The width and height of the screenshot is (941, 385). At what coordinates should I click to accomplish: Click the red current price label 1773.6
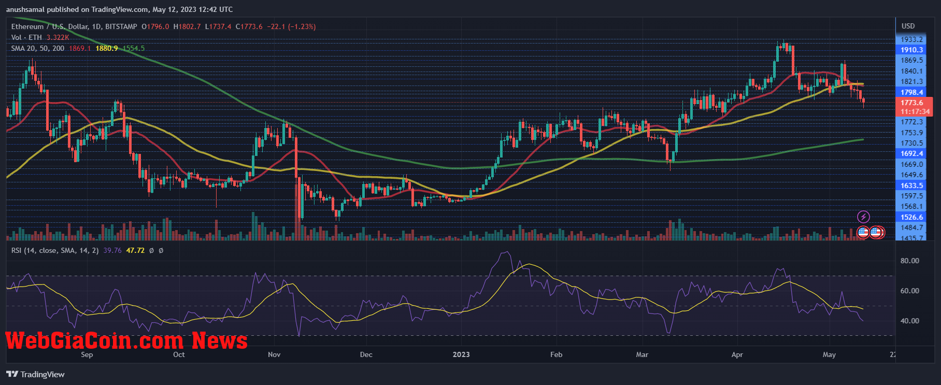pyautogui.click(x=912, y=103)
